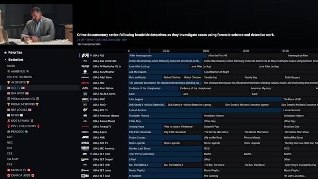Select Vibe In Action: K-initiative program

point(182,127)
